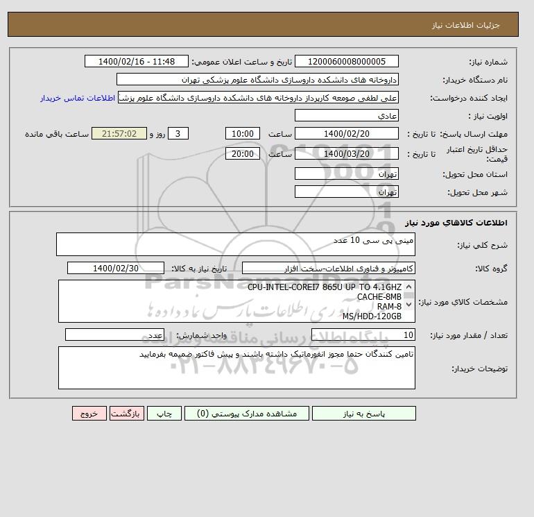Select the CPU-INTEL-COREI7 865U specification line
Viewport: 534px width, 517px height.
click(x=325, y=287)
